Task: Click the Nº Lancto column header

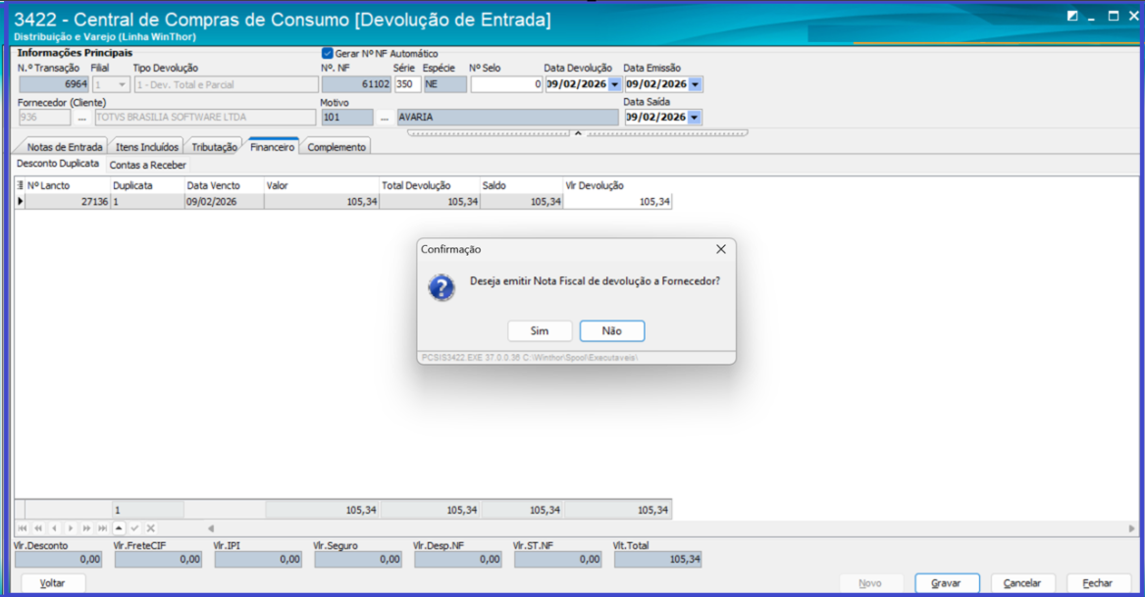Action: pos(68,185)
